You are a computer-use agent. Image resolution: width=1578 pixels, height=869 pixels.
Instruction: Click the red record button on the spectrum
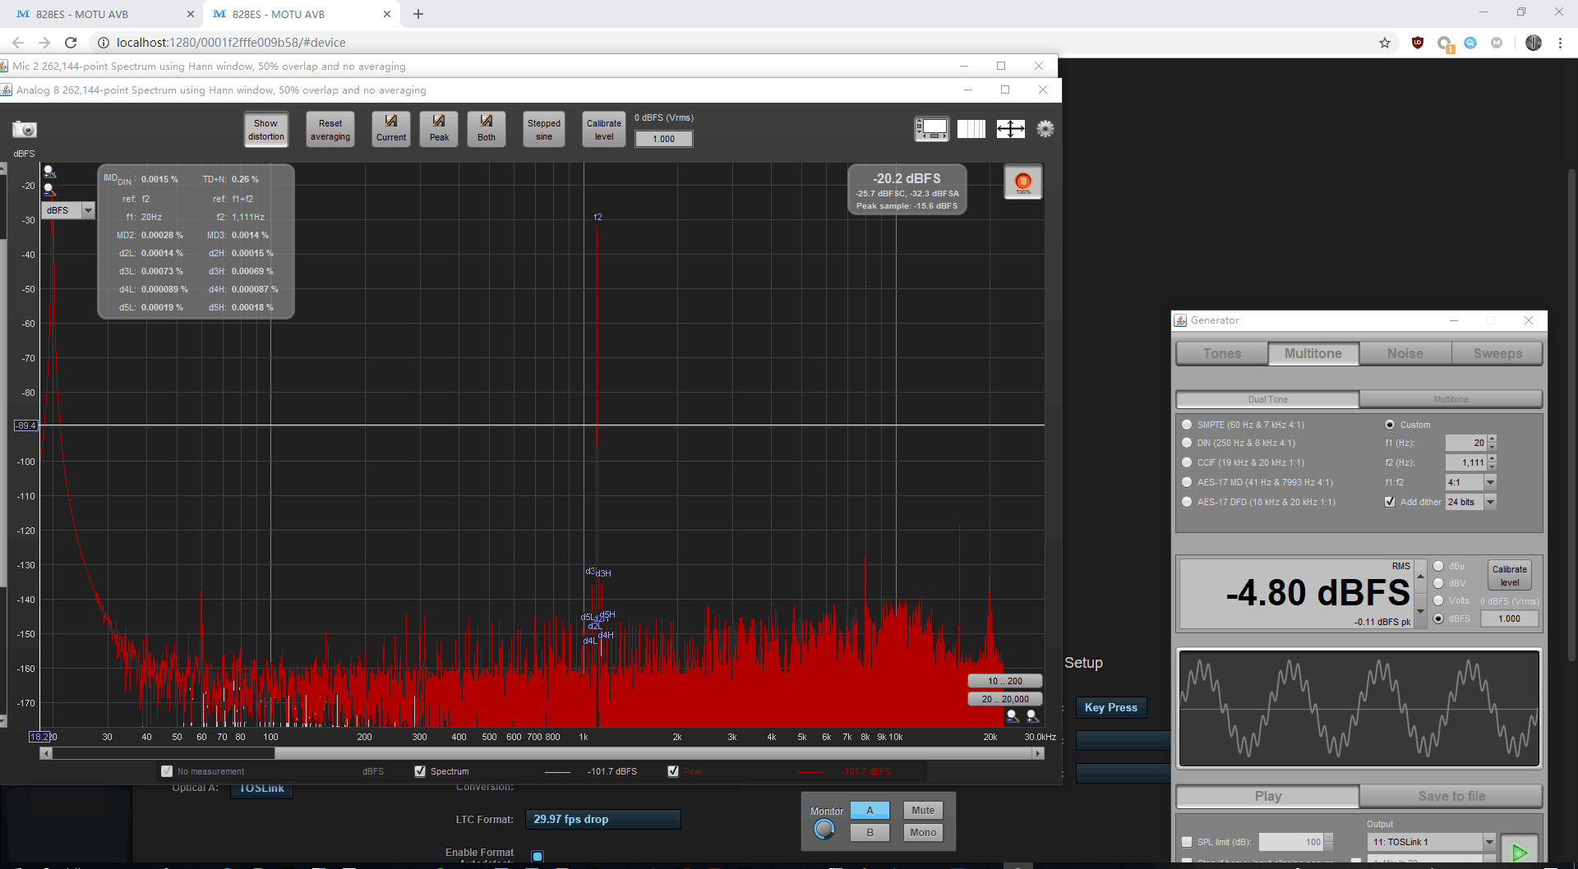tap(1023, 182)
